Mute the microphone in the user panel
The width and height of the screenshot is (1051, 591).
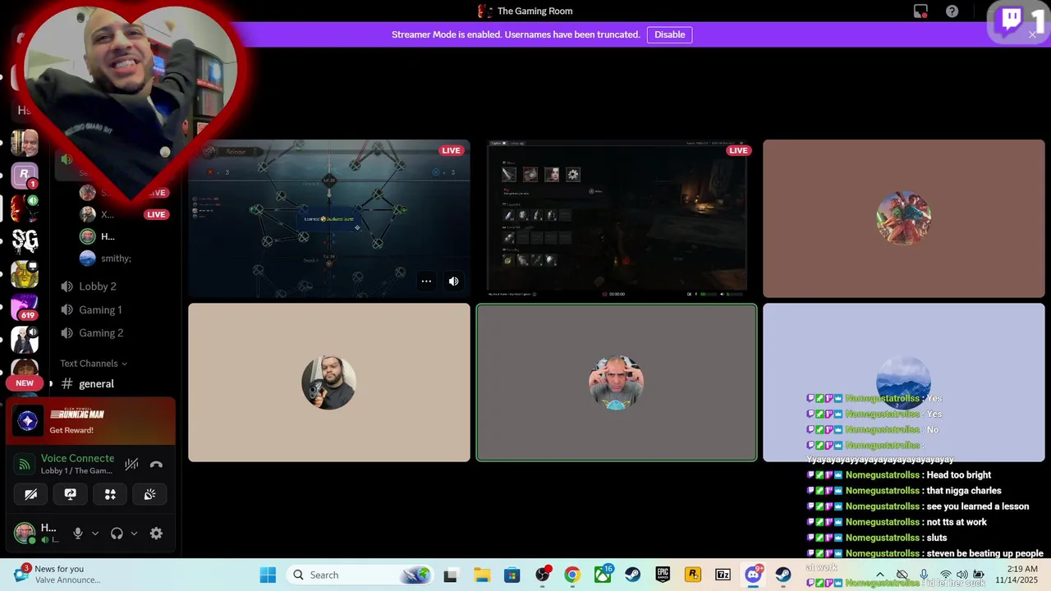click(78, 534)
